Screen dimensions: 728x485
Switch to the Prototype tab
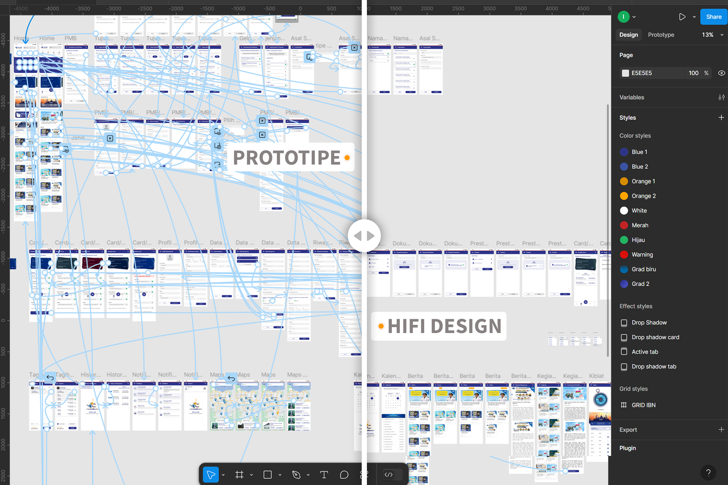click(661, 35)
